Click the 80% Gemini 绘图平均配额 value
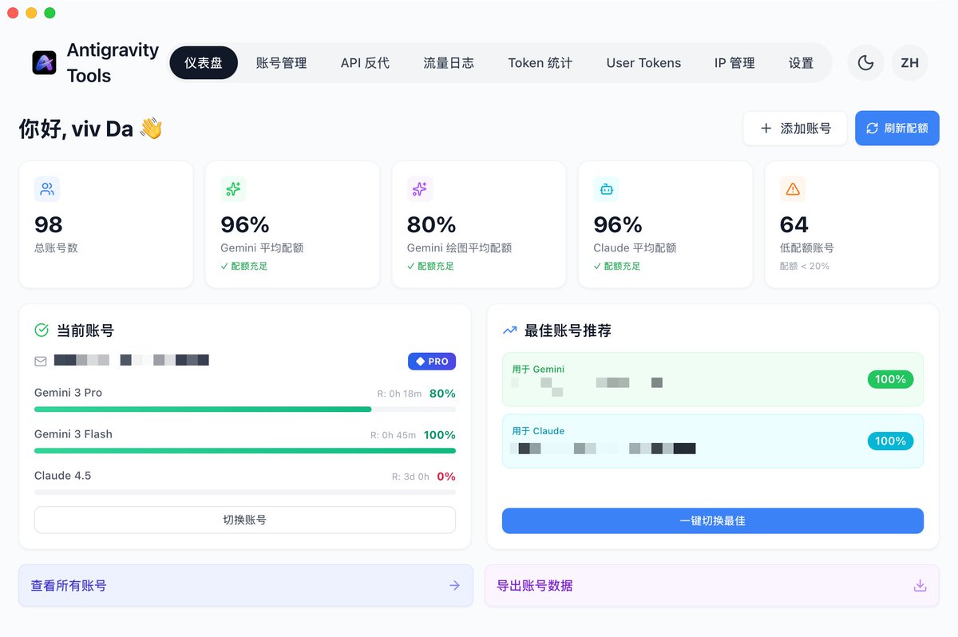958x637 pixels. click(x=431, y=225)
